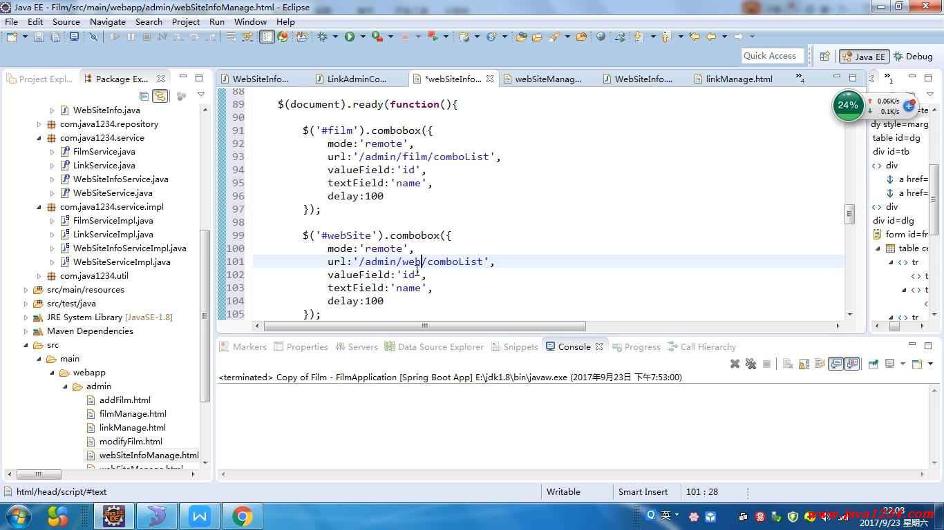
Task: Click Pin Console icon
Action: 874,364
